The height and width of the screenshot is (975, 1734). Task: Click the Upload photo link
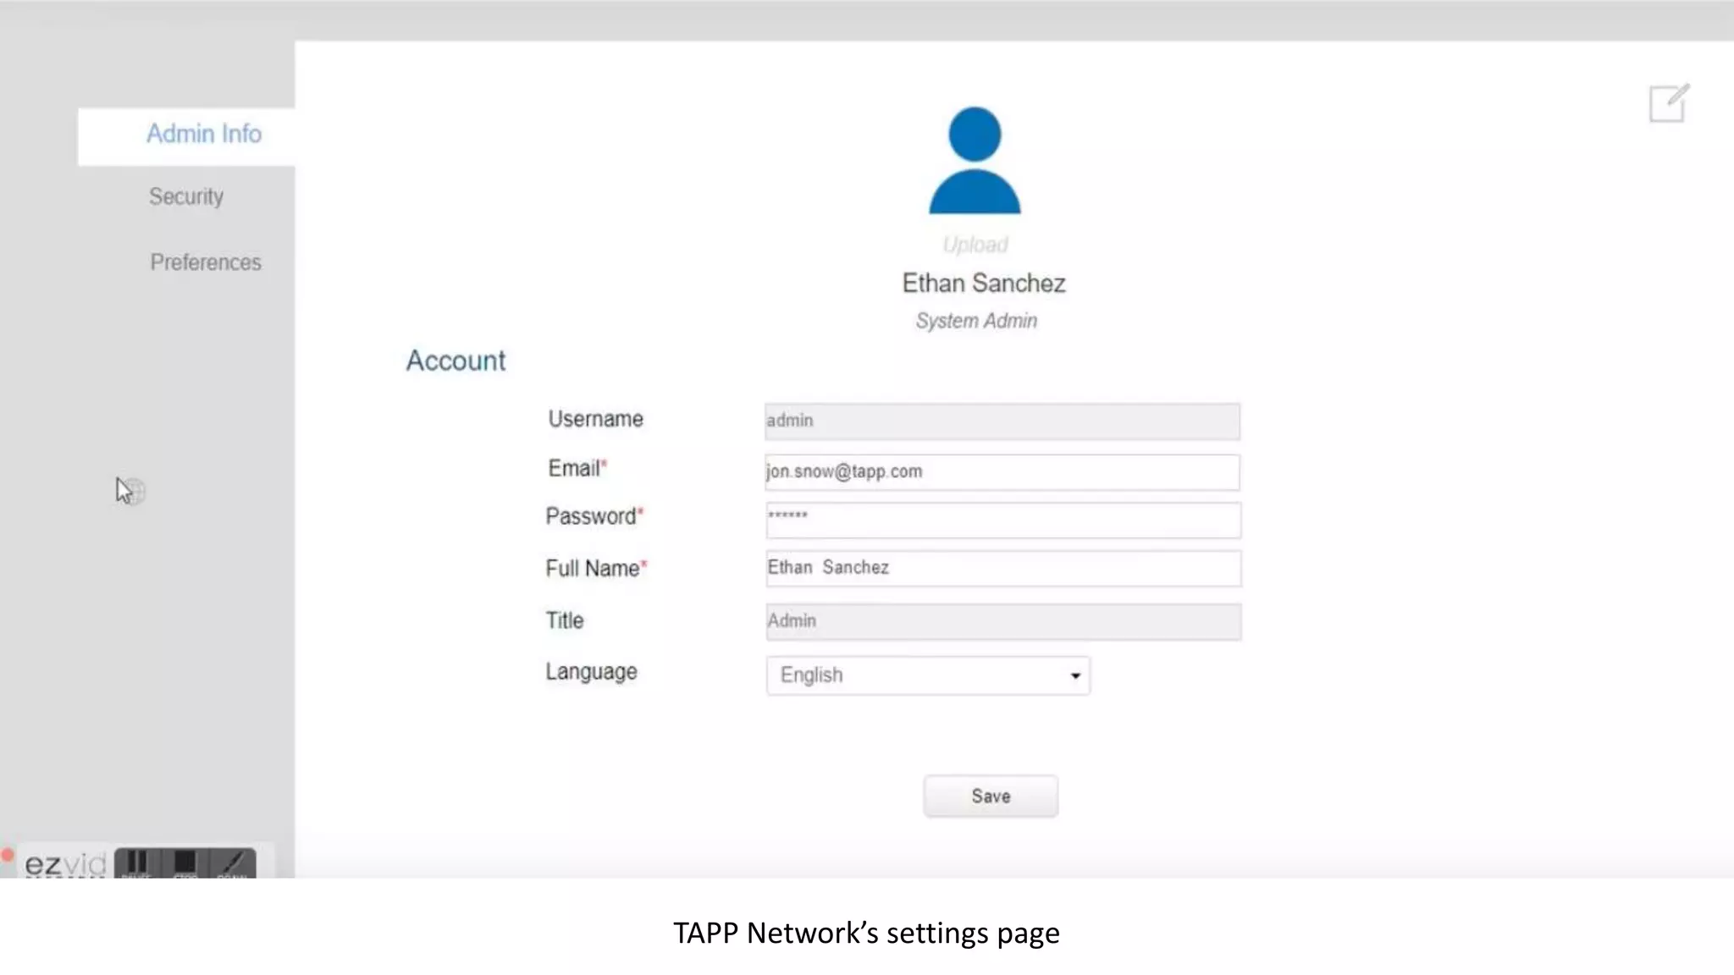[975, 245]
